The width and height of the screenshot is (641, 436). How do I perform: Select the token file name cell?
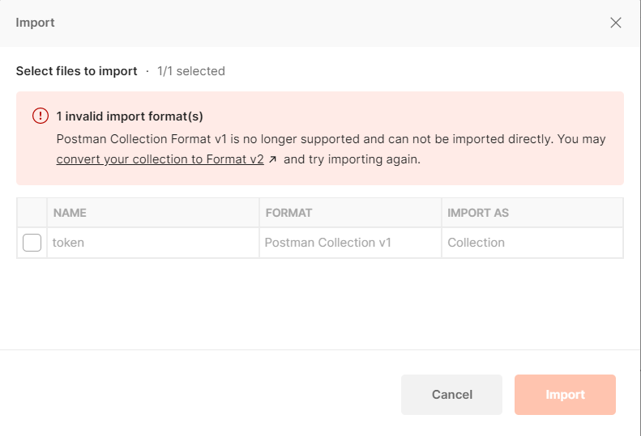[x=69, y=243]
